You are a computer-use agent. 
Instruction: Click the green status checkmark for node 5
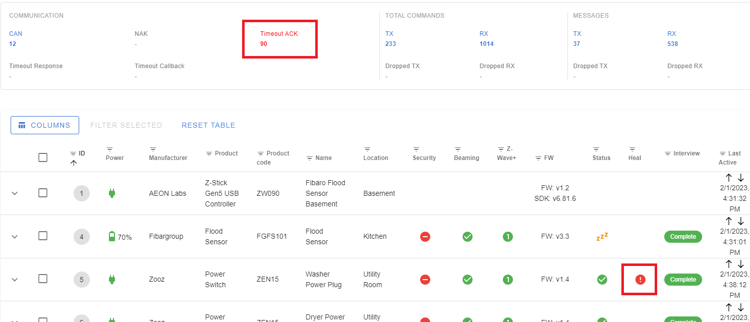point(601,279)
